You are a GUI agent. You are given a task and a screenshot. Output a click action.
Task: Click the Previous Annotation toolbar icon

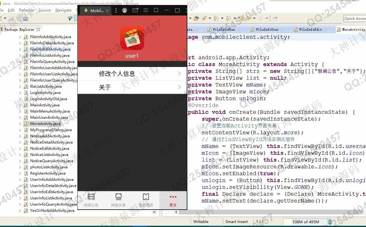(228, 18)
